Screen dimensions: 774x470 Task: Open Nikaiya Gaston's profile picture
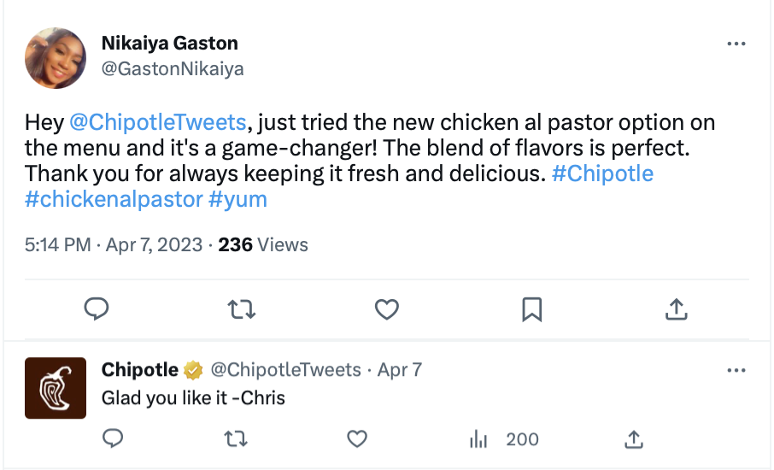click(56, 58)
